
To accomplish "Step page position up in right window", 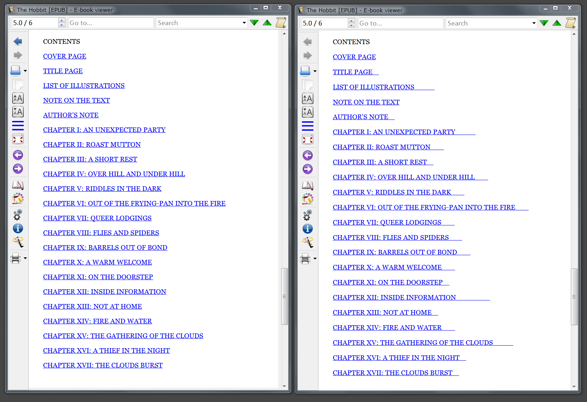I will point(351,21).
